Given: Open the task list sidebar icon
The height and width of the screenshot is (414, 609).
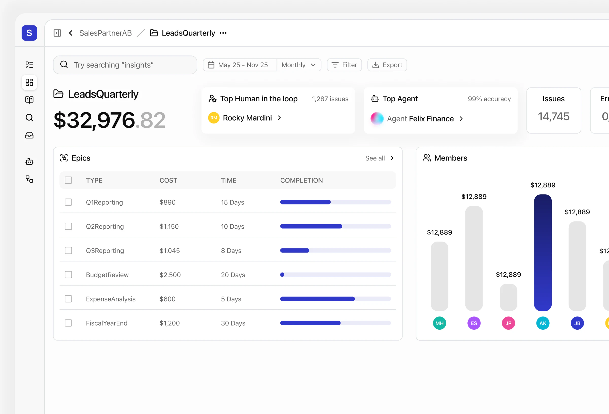Looking at the screenshot, I should click(29, 65).
